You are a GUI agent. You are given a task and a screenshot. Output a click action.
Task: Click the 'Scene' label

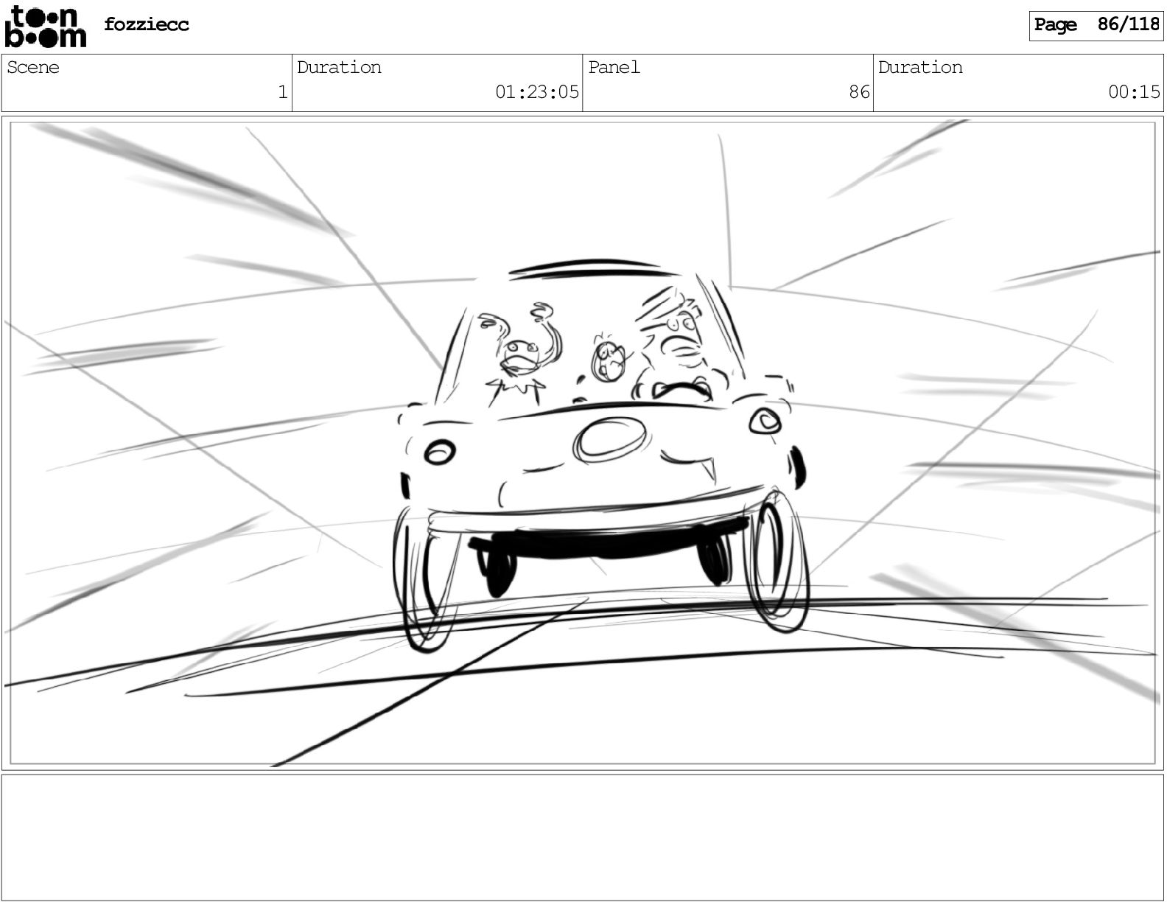point(33,68)
